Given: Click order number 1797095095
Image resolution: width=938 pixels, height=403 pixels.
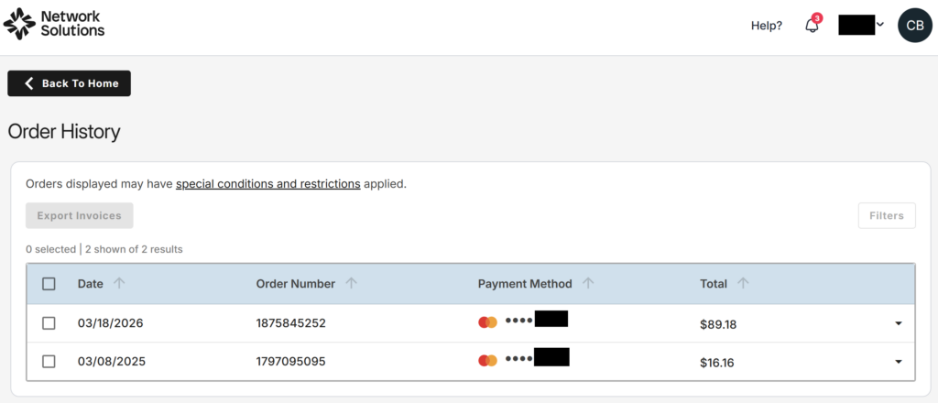Looking at the screenshot, I should (x=290, y=362).
